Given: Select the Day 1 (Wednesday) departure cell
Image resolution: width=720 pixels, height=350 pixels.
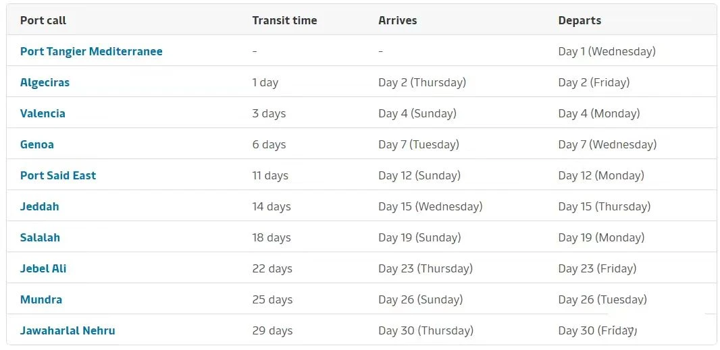Looking at the screenshot, I should point(607,51).
